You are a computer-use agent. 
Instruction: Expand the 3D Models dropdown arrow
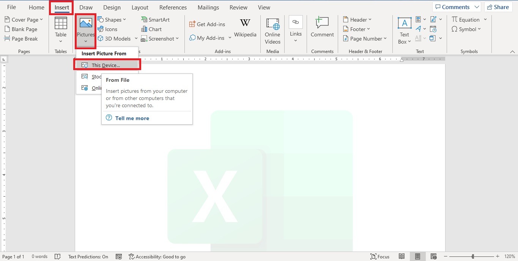click(x=136, y=39)
